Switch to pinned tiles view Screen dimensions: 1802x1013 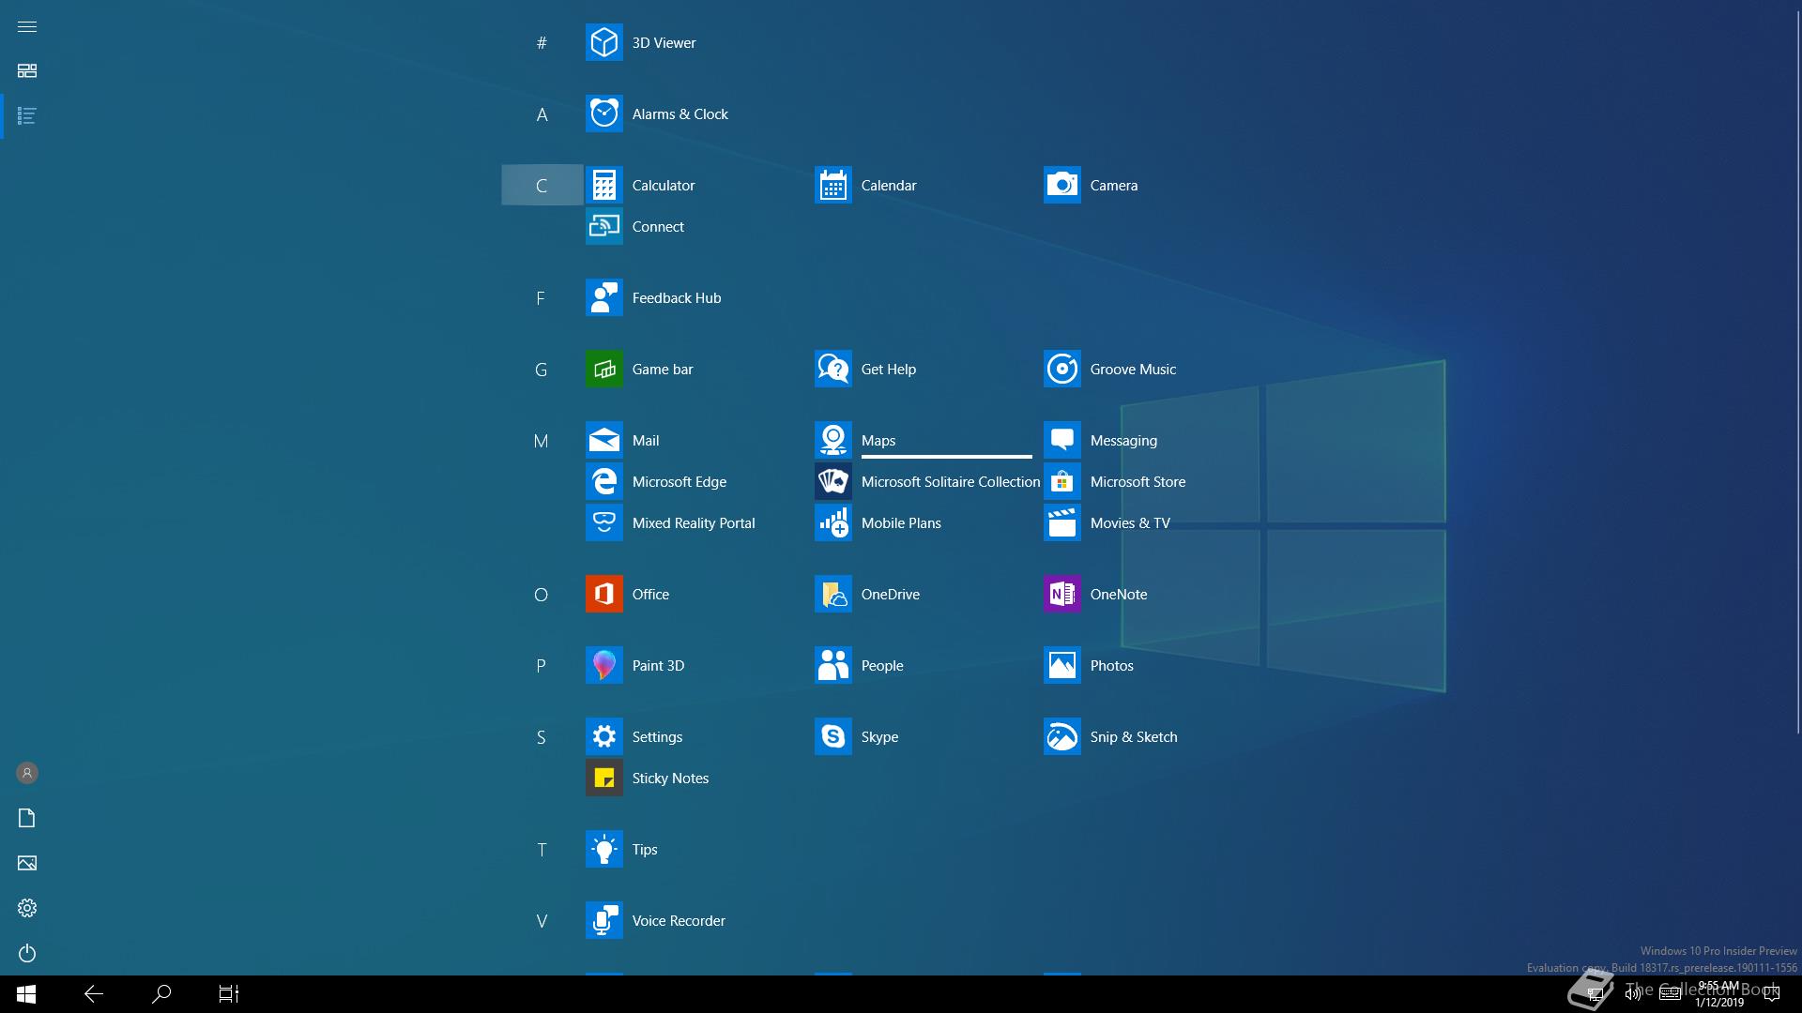(x=27, y=71)
